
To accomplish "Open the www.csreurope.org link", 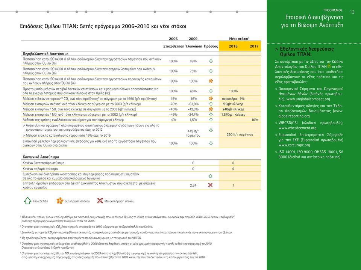I will click(x=294, y=145).
